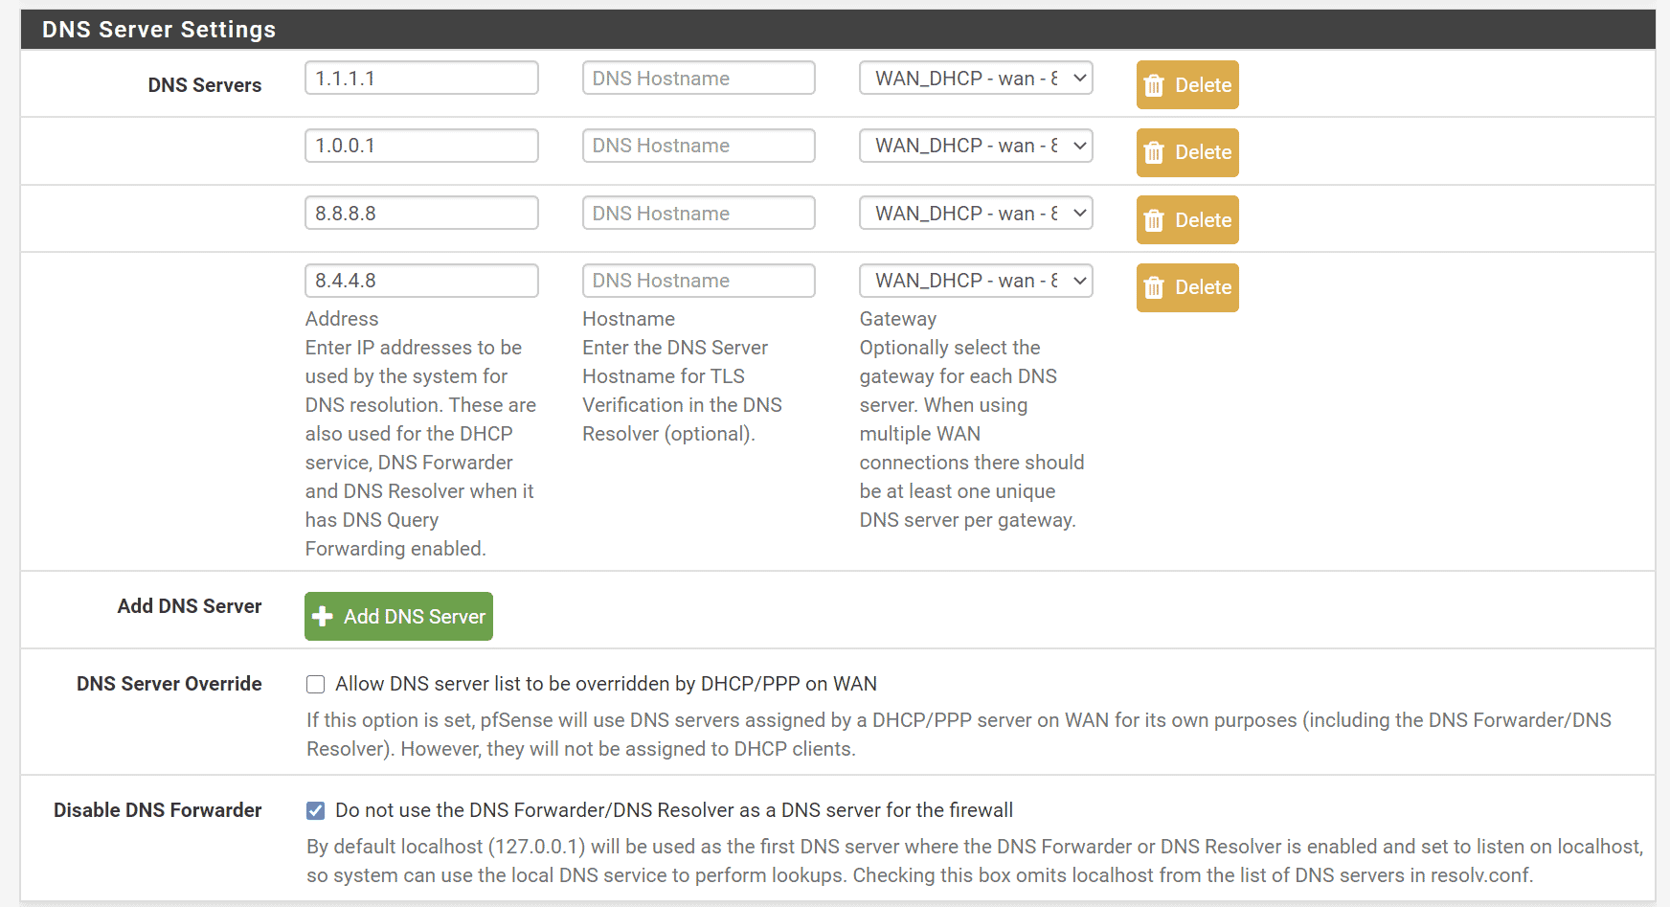Focus the 1.1.1.1 address field
This screenshot has width=1670, height=907.
[x=421, y=79]
